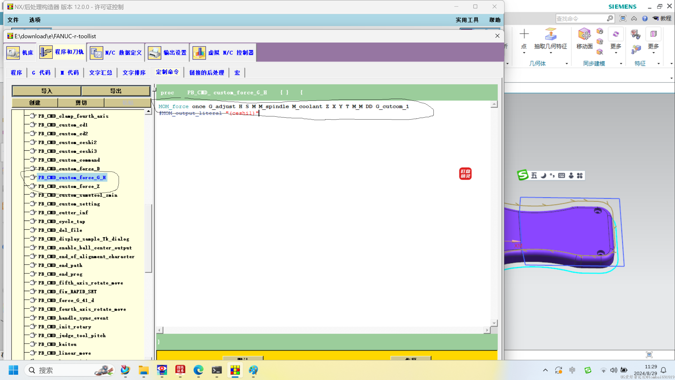Switch to the 程序 sub-tab

[16, 73]
